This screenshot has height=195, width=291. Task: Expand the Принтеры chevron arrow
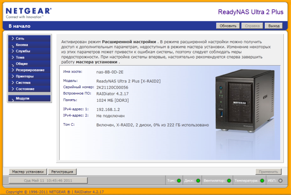click(x=13, y=76)
